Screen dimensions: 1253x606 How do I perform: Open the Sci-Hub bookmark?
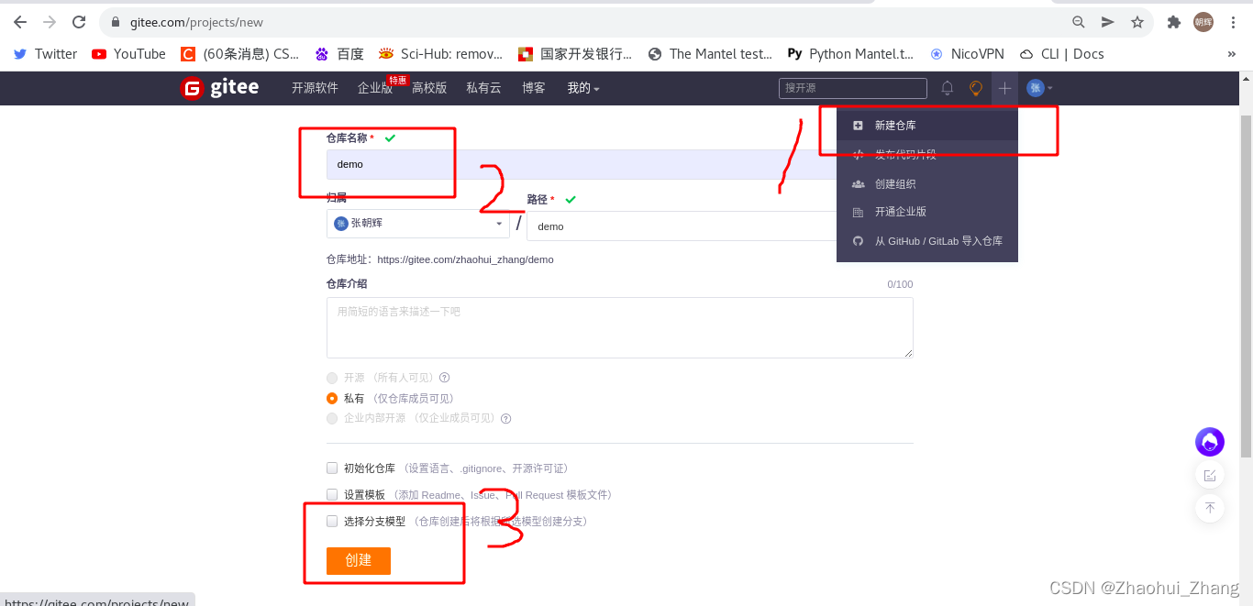(x=441, y=54)
